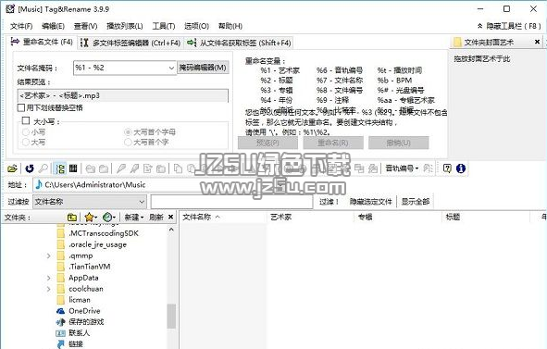Image resolution: width=547 pixels, height=349 pixels.
Task: Open the 播放列表(L) menu
Action: pyautogui.click(x=125, y=26)
